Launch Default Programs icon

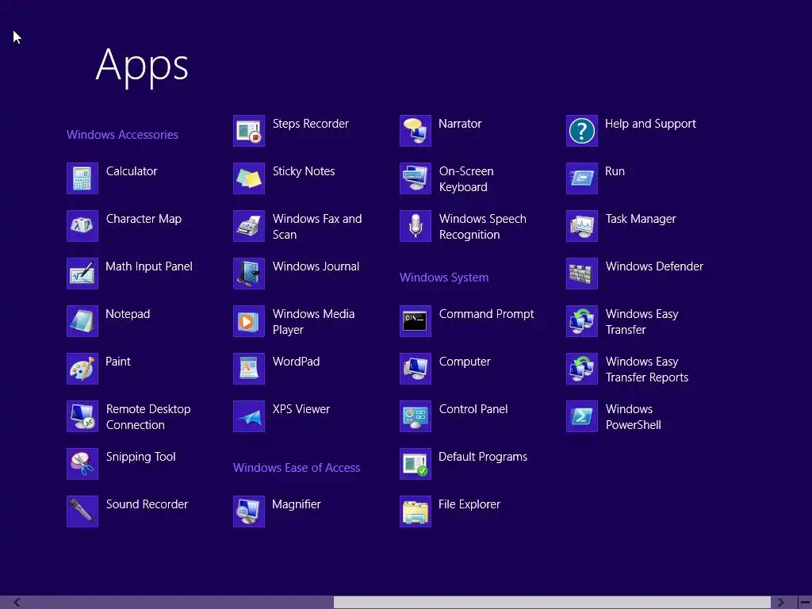[416, 464]
